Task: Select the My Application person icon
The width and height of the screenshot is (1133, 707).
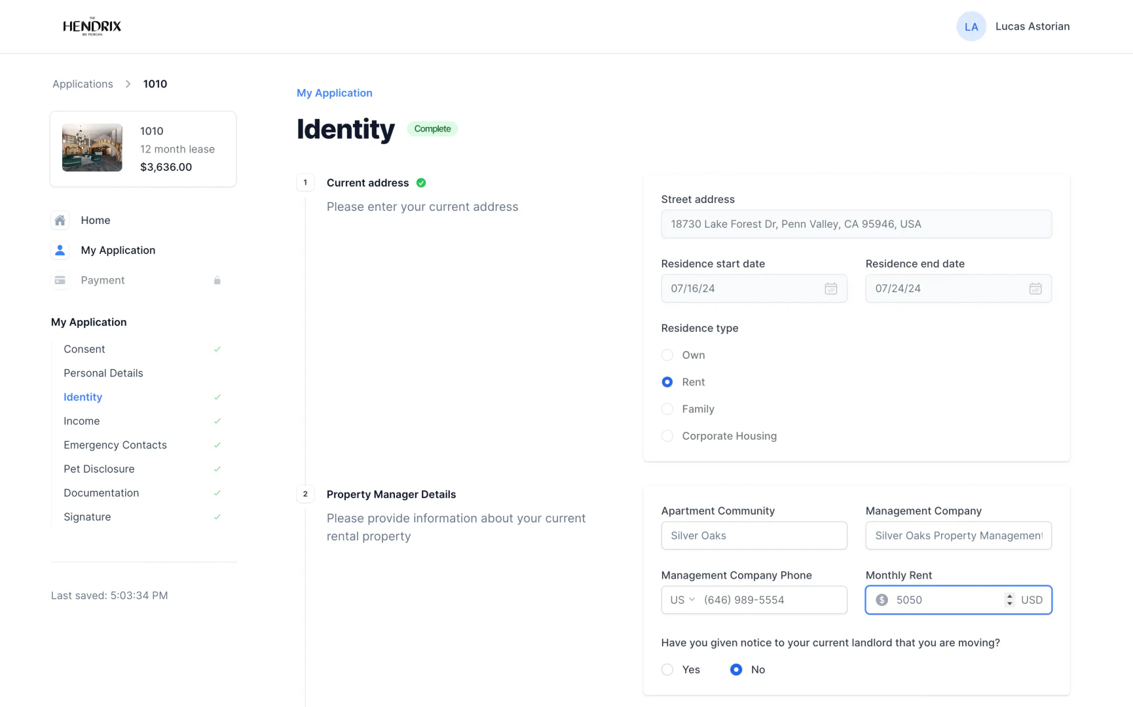Action: pyautogui.click(x=60, y=250)
